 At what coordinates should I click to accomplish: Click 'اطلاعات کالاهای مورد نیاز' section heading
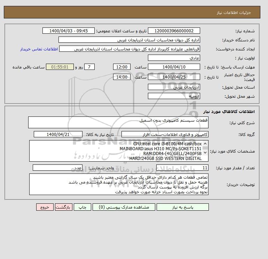pos(229,112)
